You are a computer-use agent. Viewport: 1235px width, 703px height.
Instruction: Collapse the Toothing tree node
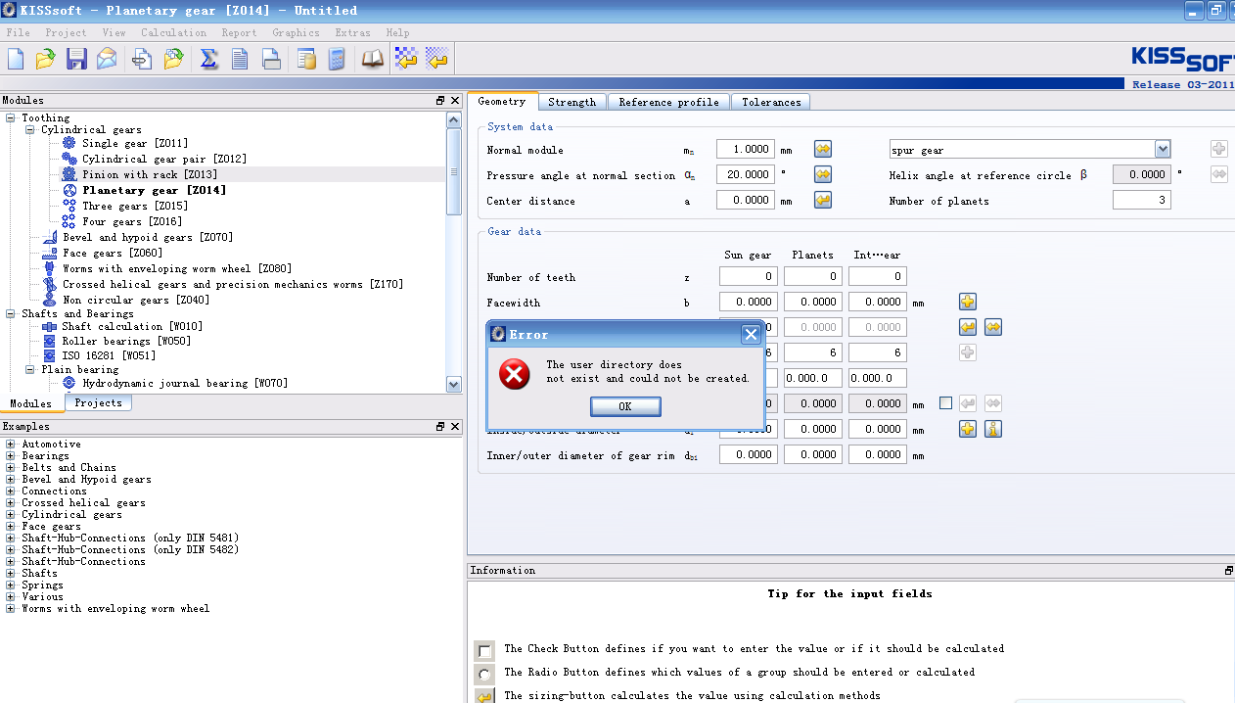click(11, 118)
